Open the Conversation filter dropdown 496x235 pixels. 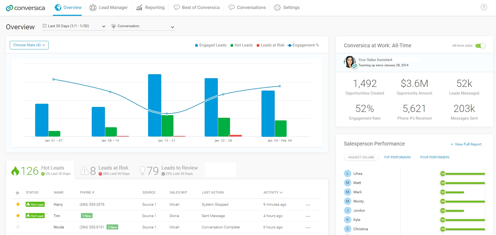[143, 26]
